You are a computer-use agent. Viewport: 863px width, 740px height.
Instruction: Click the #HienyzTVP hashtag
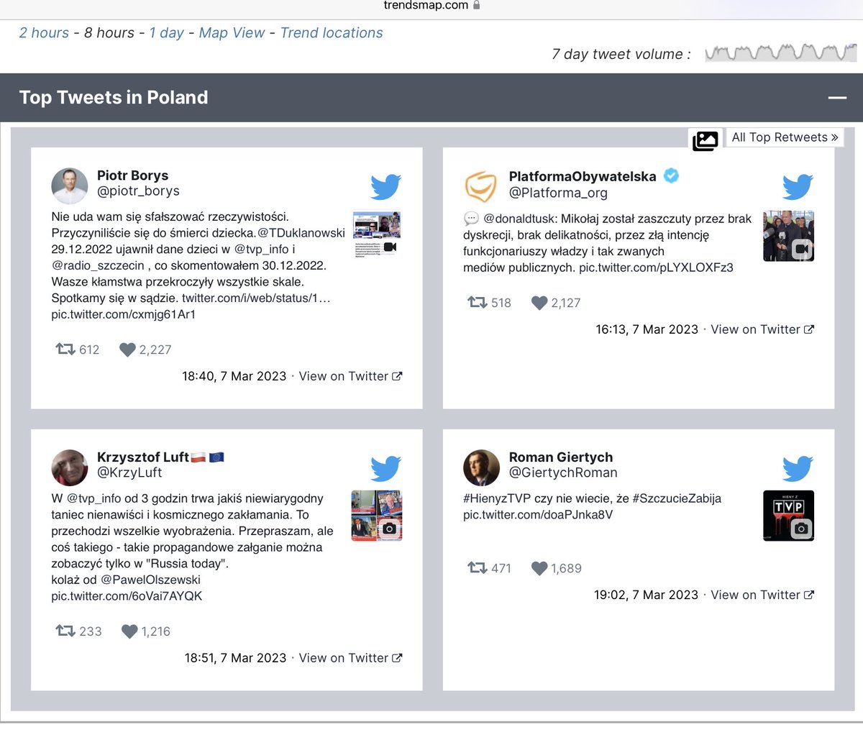pos(498,498)
